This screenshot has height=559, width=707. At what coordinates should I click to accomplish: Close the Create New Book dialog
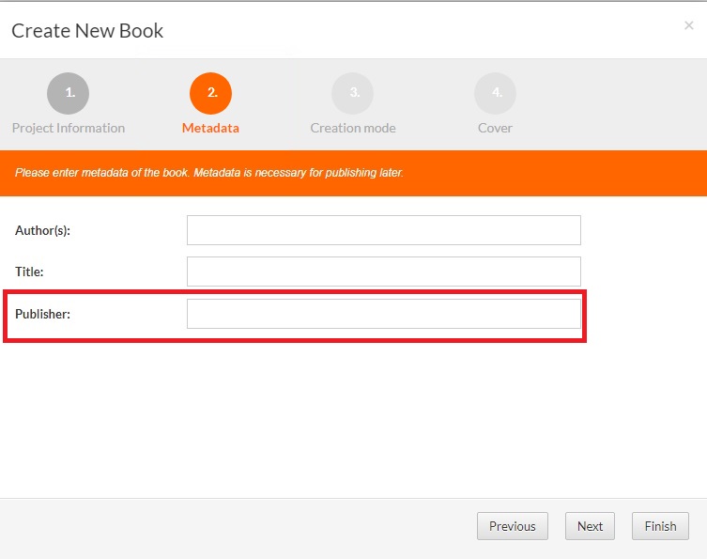coord(688,26)
